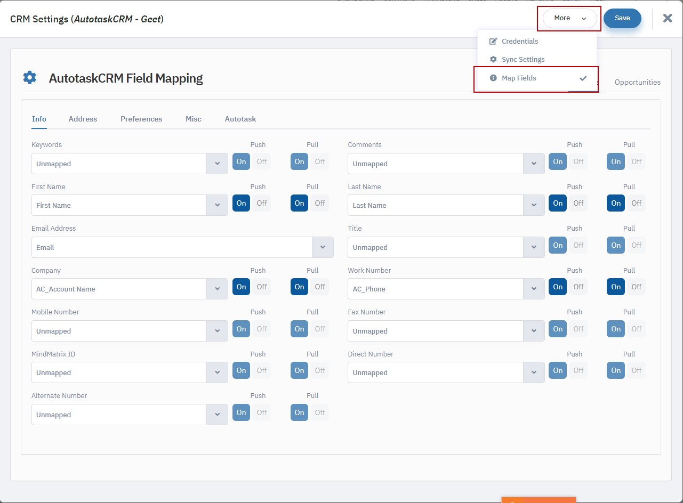
Task: Switch to the Preferences tab
Action: pyautogui.click(x=141, y=119)
